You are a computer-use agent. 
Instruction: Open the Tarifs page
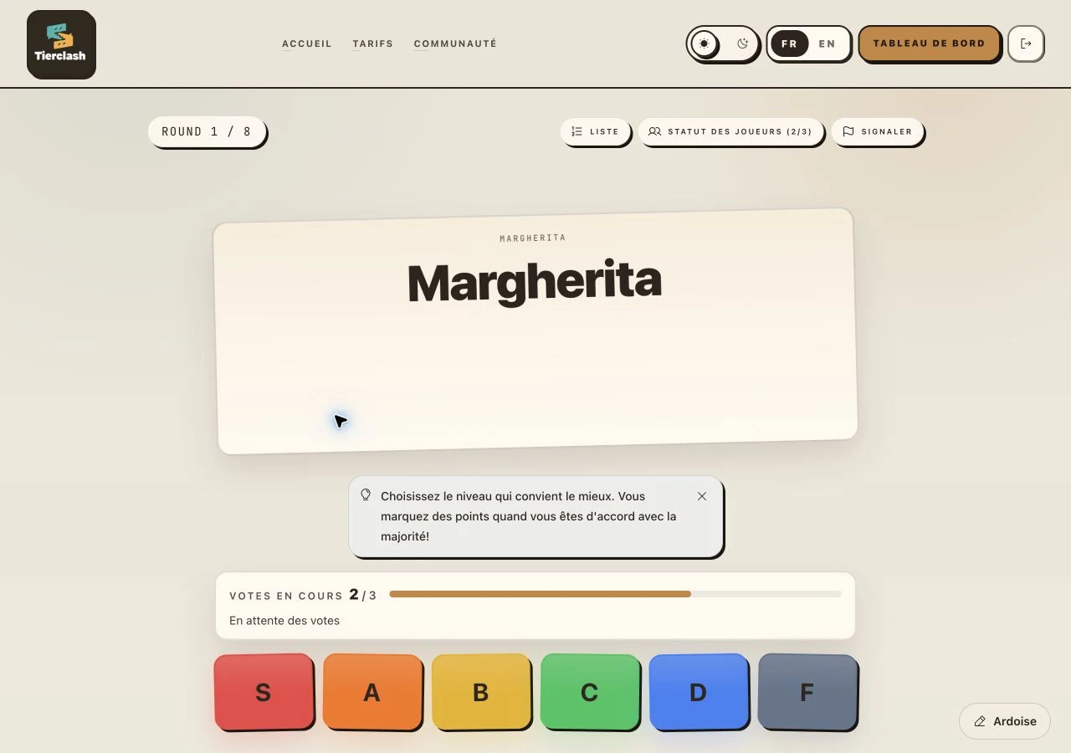point(372,44)
